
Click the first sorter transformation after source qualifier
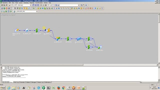[x=37, y=30]
